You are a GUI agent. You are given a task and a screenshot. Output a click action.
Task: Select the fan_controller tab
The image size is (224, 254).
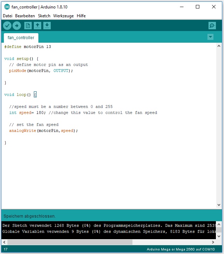pos(21,38)
